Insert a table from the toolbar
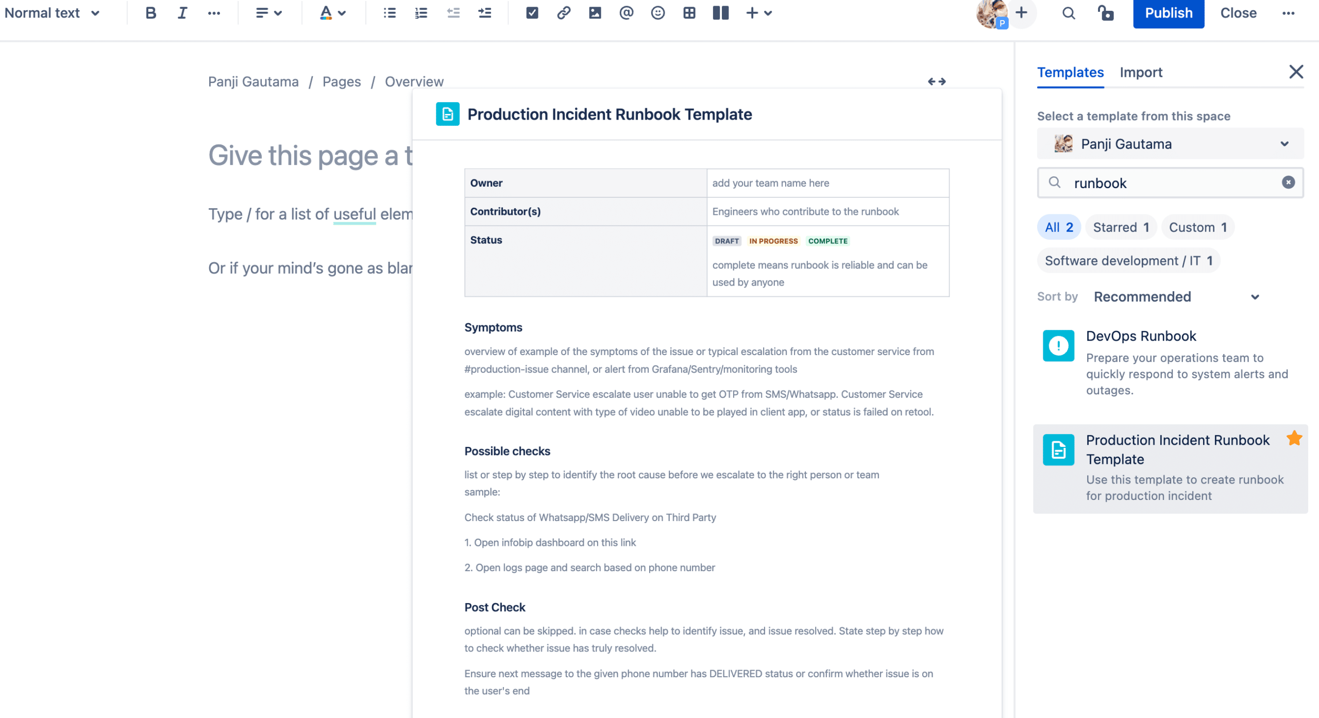This screenshot has height=718, width=1319. point(689,13)
